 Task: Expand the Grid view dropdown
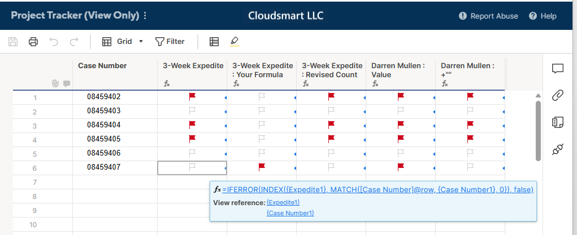click(x=141, y=42)
